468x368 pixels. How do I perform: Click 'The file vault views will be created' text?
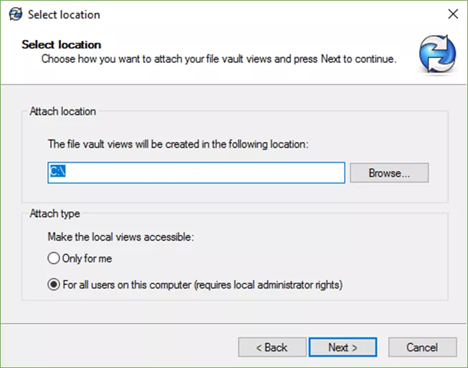(178, 144)
